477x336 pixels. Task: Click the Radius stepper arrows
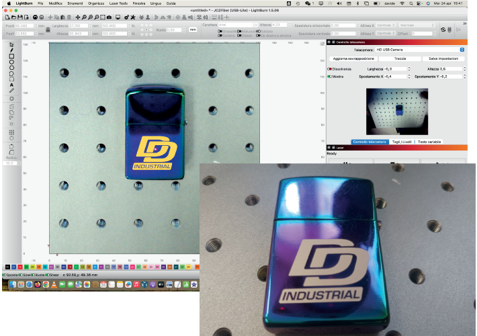[x=19, y=163]
